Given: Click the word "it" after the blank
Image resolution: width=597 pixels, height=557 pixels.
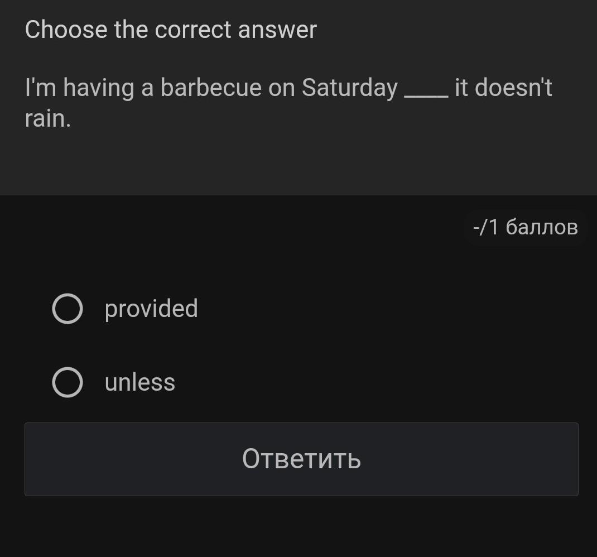Looking at the screenshot, I should pyautogui.click(x=461, y=88).
